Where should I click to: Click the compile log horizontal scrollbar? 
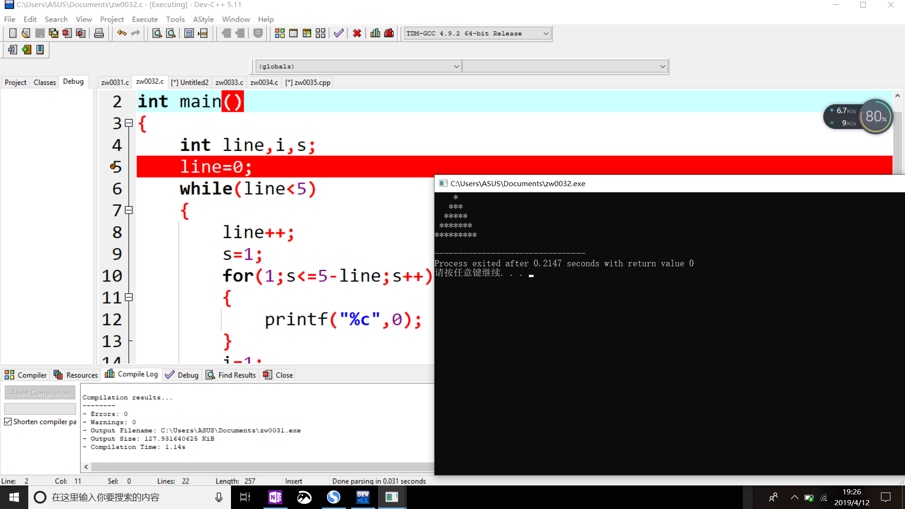(259, 467)
